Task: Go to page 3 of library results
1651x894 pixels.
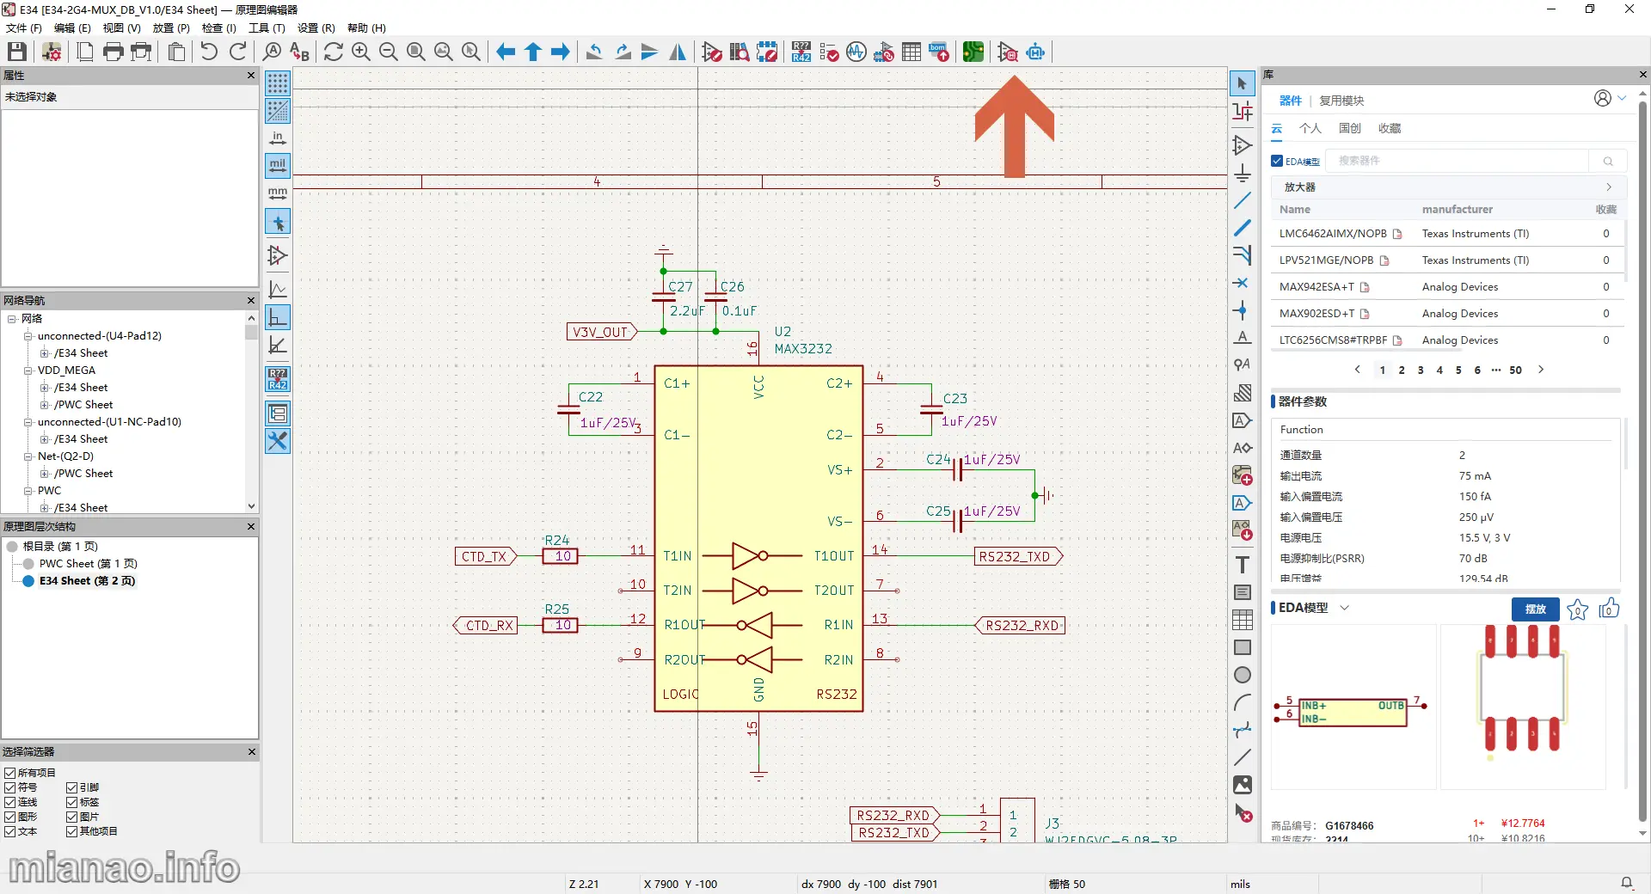Action: click(x=1420, y=370)
